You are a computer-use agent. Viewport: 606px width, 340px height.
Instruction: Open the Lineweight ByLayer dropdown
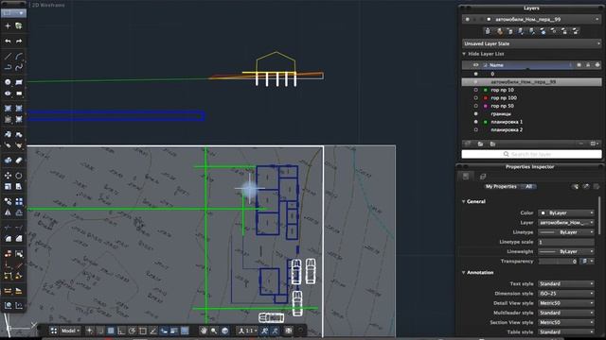click(x=566, y=252)
